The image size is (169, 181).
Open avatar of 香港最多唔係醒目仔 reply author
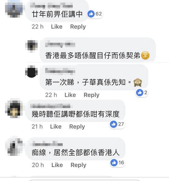tap(31, 46)
